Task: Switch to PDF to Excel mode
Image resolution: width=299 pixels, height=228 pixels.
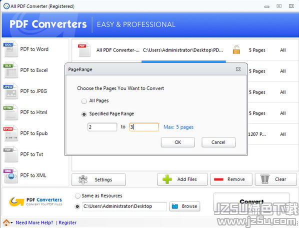Action: [34, 70]
